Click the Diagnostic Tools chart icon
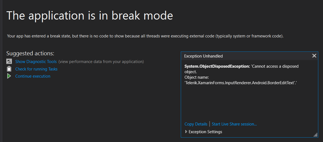The image size is (323, 142). click(x=9, y=61)
